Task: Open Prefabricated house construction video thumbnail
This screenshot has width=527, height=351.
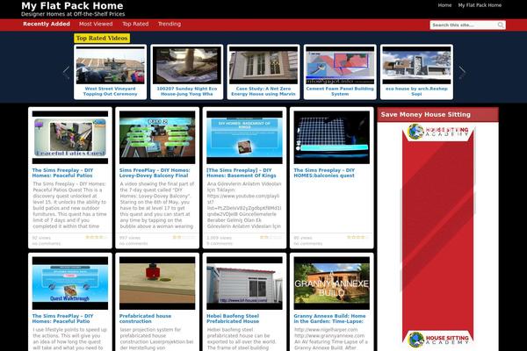Action: tap(157, 283)
